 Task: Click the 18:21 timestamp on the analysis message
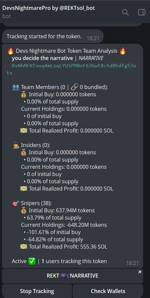pos(132,263)
